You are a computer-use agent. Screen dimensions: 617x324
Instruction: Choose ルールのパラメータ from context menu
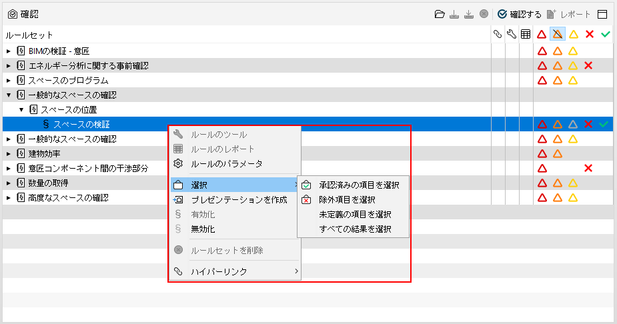235,163
